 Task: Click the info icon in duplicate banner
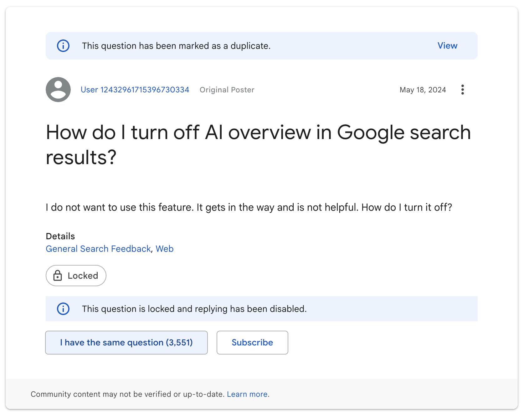[63, 46]
